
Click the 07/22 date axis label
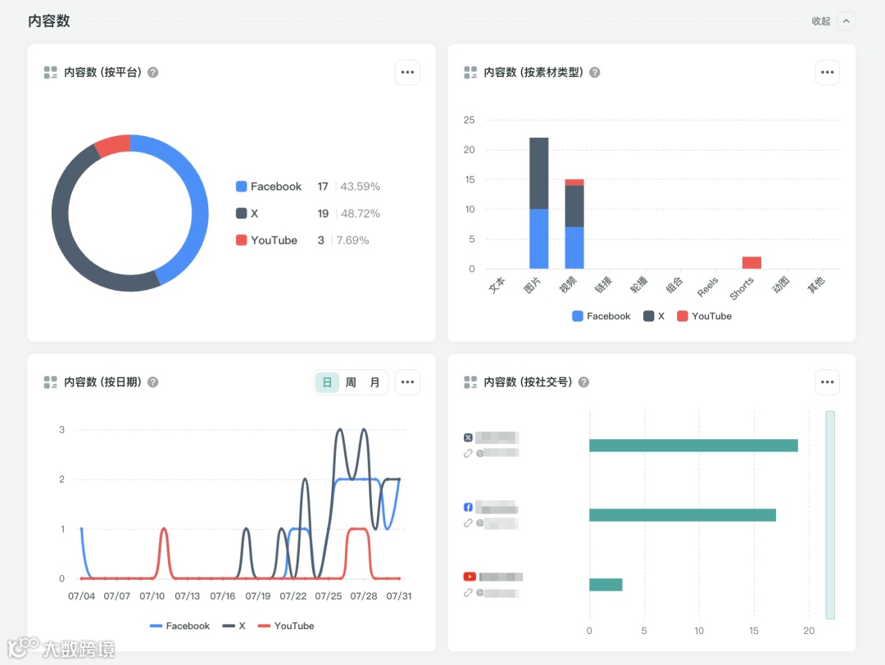point(293,596)
